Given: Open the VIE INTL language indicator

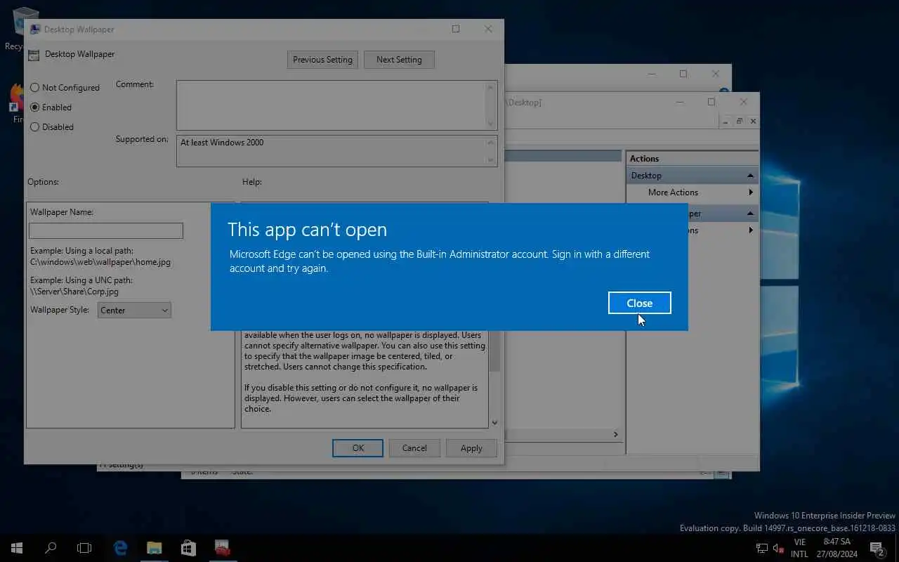Looking at the screenshot, I should (x=799, y=548).
